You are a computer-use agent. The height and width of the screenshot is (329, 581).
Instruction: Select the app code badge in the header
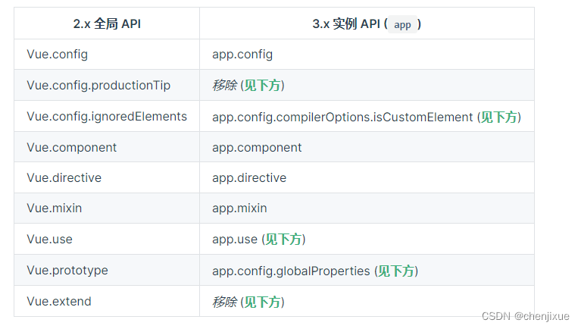(402, 24)
